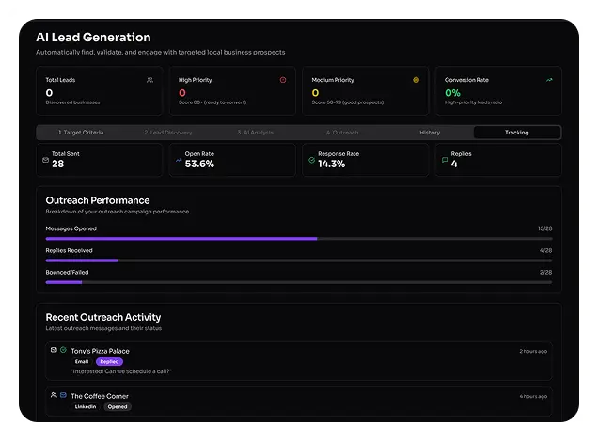Click the Open Rate trend icon
The image size is (598, 441).
coord(179,160)
